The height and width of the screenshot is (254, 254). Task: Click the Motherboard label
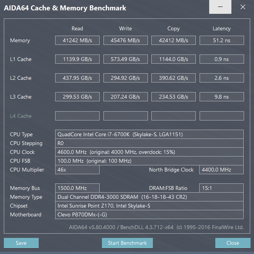(x=26, y=214)
